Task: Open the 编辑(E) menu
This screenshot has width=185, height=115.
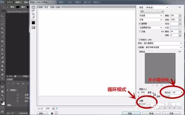Action: [18, 2]
